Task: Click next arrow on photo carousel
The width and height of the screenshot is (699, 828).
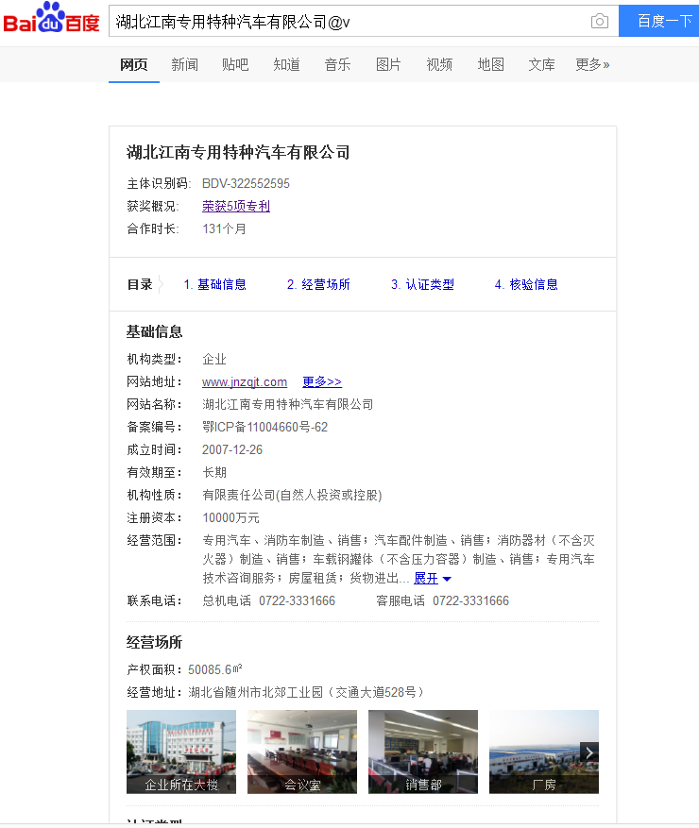Action: coord(589,752)
